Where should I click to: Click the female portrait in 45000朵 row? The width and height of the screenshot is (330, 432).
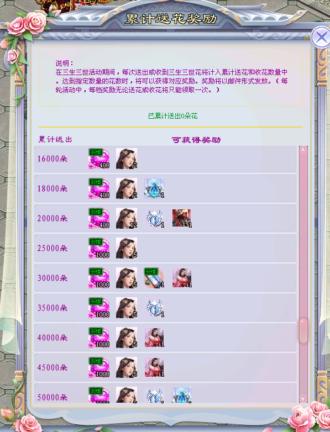pyautogui.click(x=127, y=367)
